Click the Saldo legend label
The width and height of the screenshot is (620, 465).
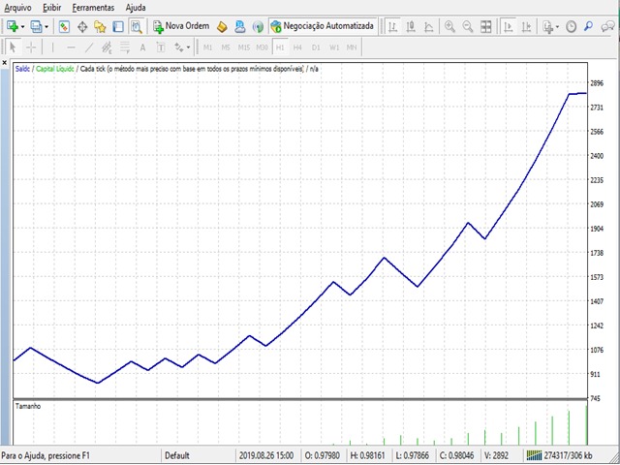coord(21,69)
